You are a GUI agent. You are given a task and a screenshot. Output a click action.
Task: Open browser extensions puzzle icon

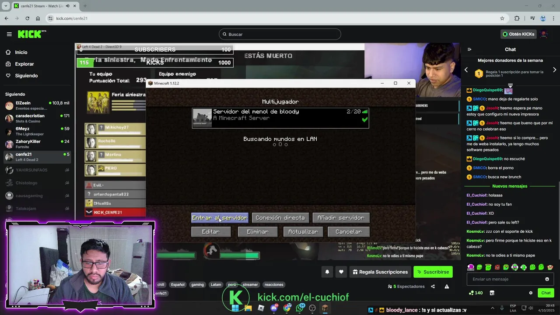point(517,18)
